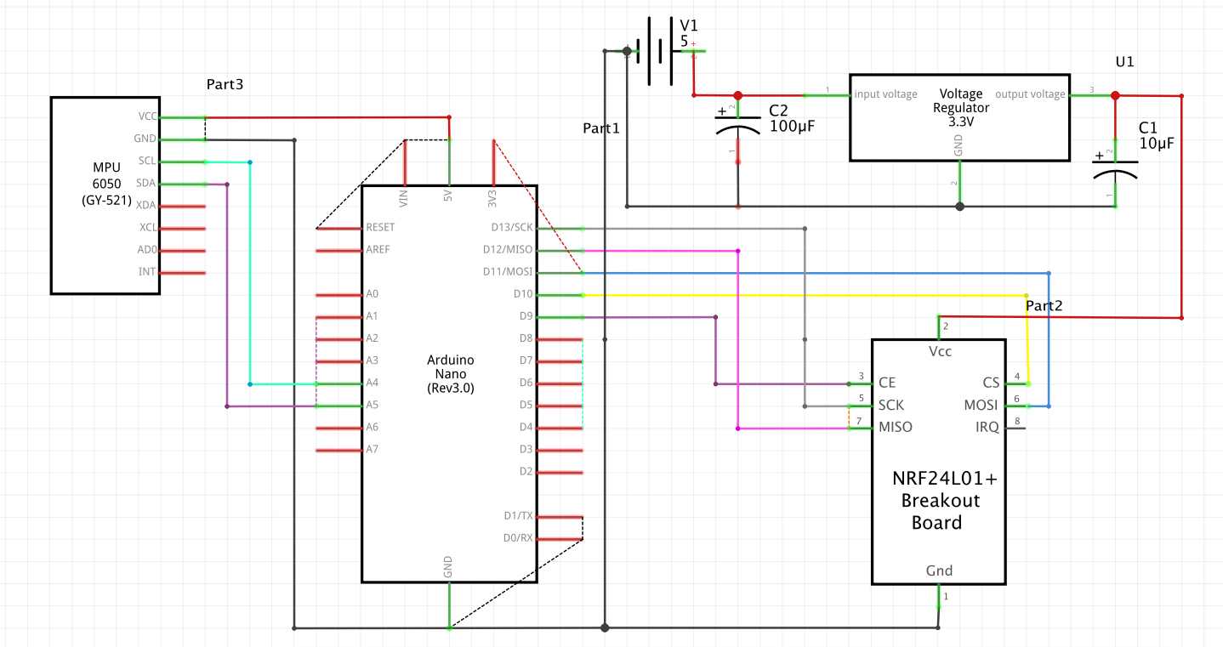Click the bottom GND pin of the Arduino Nano
1223x647 pixels.
click(449, 605)
